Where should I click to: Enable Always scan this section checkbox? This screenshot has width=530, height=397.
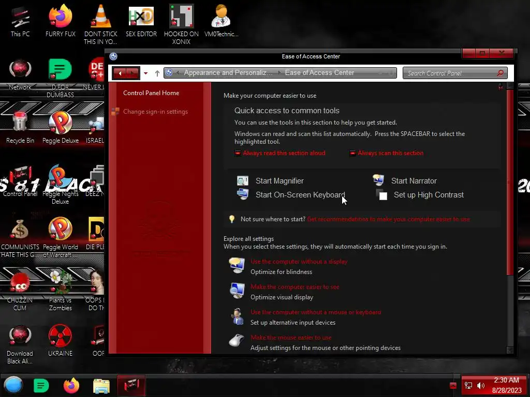pyautogui.click(x=352, y=153)
